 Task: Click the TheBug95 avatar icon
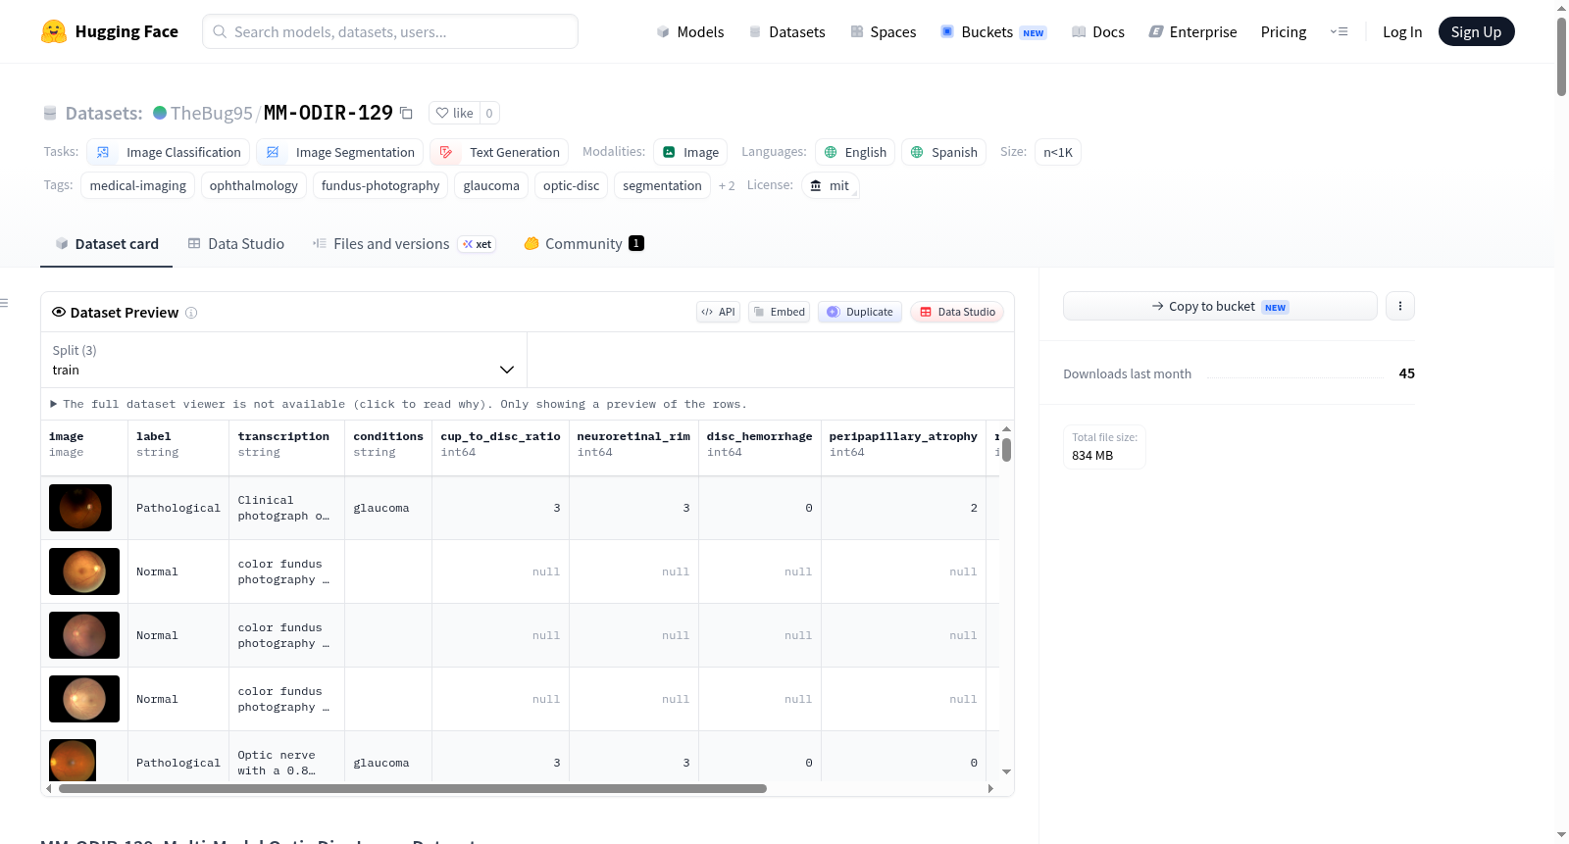click(x=160, y=113)
